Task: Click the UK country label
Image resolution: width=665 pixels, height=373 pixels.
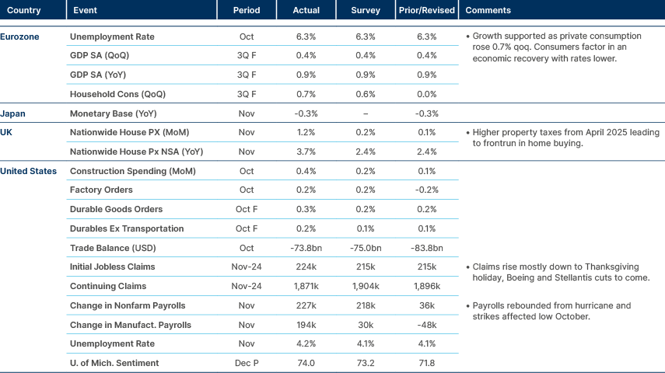Action: click(7, 132)
